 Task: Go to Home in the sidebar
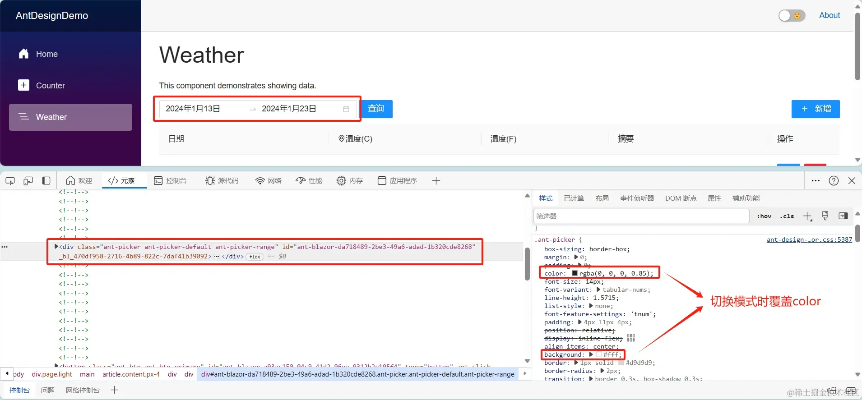pyautogui.click(x=71, y=54)
